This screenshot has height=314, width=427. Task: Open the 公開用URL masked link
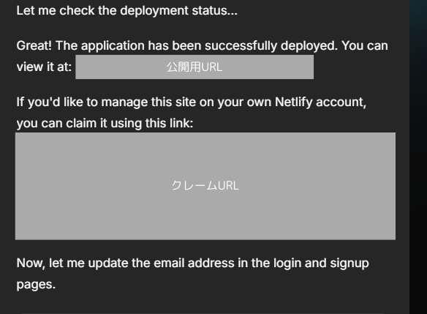point(194,67)
